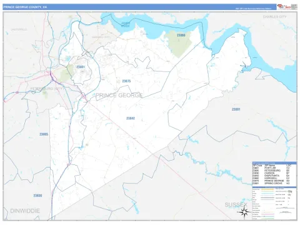
Task: Select the ZIP code label 23830
Action: click(37, 196)
